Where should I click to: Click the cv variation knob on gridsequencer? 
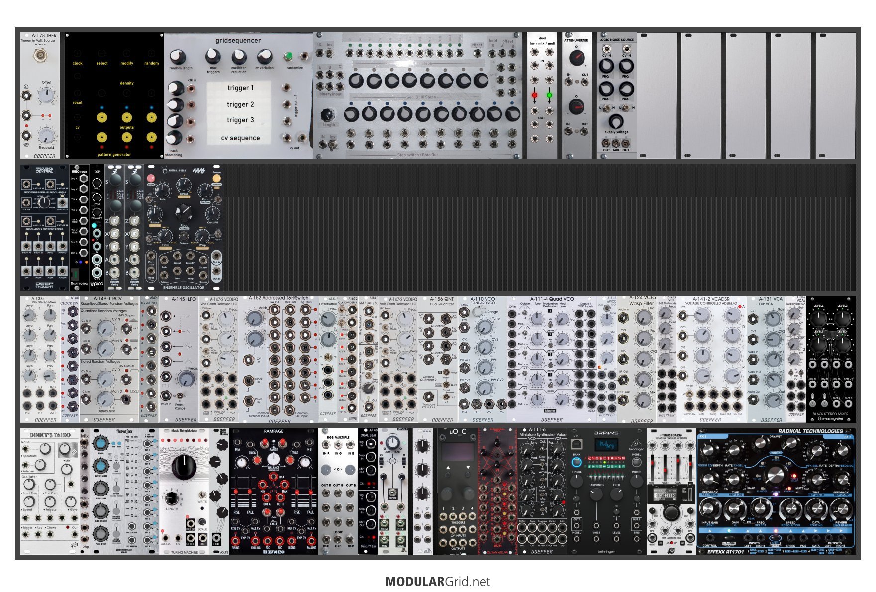264,56
